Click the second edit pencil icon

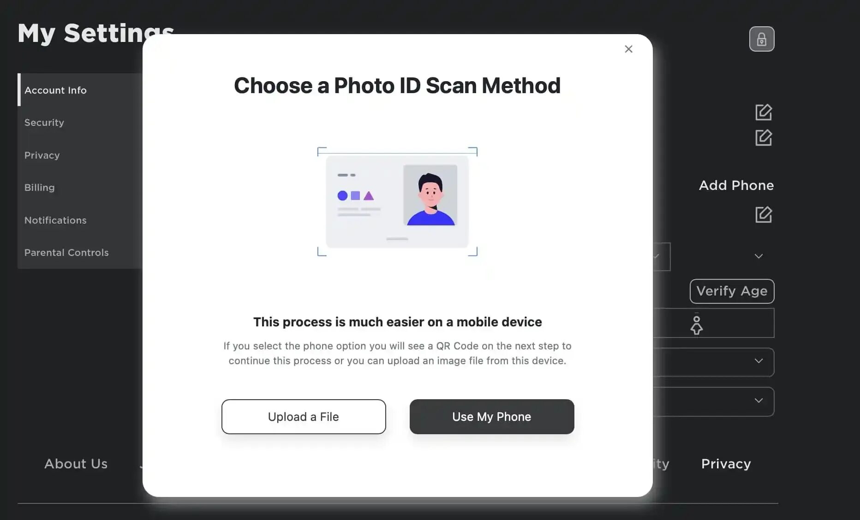coord(764,137)
